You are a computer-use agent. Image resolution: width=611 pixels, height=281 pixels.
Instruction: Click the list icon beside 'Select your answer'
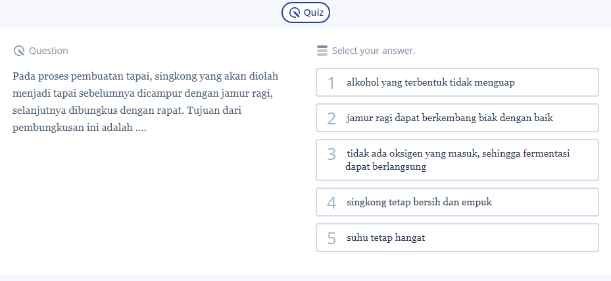(x=322, y=51)
